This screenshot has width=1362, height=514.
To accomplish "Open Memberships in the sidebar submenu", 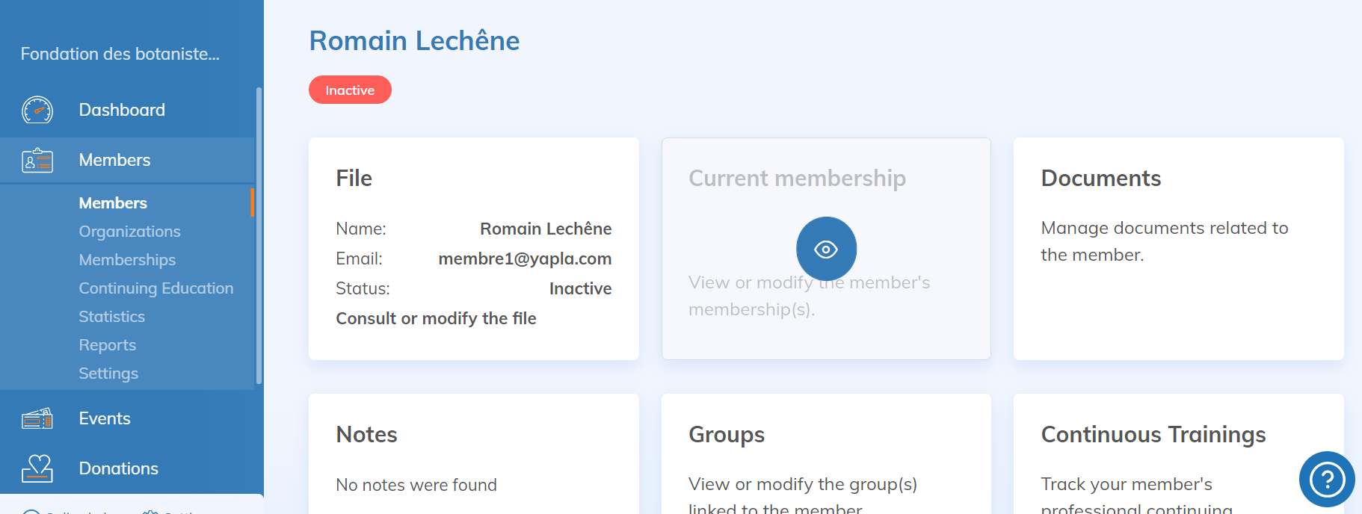I will (127, 260).
